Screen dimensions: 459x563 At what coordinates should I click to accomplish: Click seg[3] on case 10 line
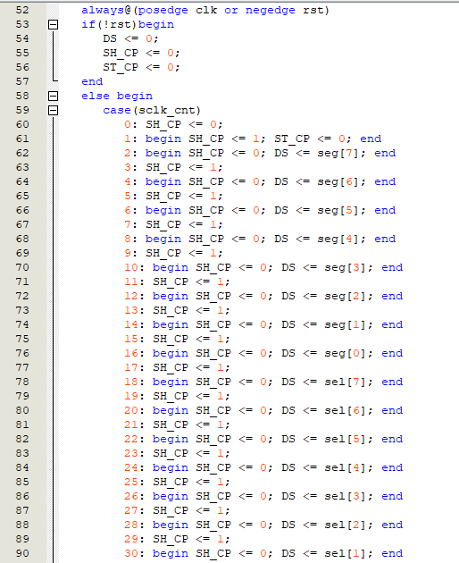tap(345, 267)
